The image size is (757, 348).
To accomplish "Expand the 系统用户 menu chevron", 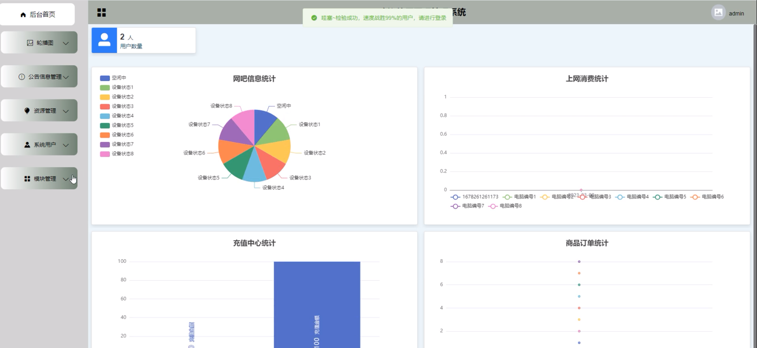I will [66, 145].
